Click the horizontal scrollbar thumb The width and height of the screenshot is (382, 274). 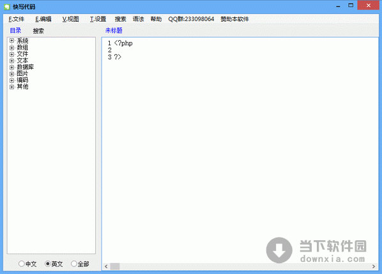tap(115, 266)
